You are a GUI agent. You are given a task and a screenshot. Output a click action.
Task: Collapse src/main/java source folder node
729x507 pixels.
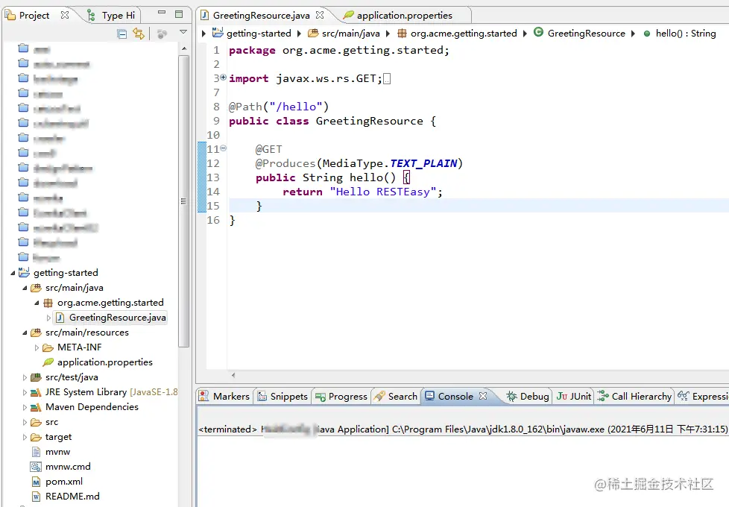pos(25,288)
